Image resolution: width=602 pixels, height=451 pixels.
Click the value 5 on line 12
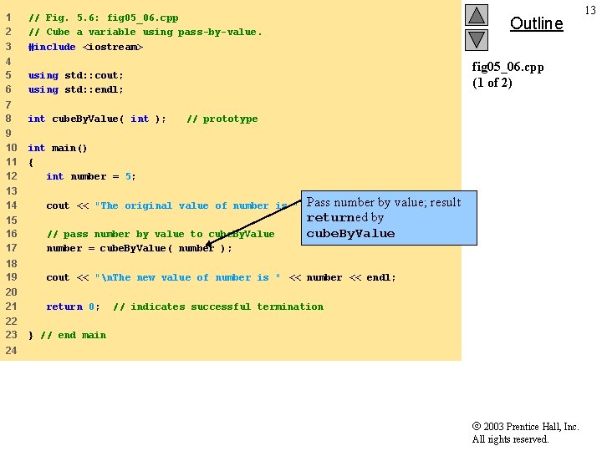point(128,177)
